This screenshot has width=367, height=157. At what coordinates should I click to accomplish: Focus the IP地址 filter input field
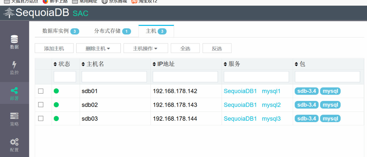pyautogui.click(x=185, y=77)
